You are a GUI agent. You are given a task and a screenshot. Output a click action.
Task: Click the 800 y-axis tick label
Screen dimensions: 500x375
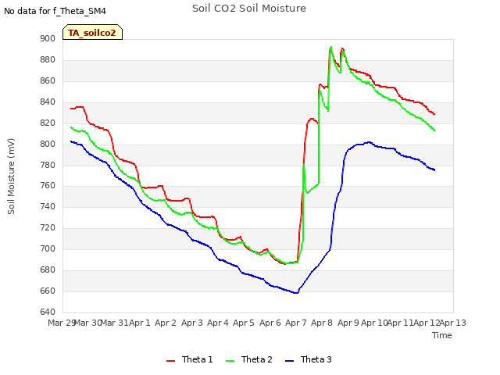click(x=48, y=144)
